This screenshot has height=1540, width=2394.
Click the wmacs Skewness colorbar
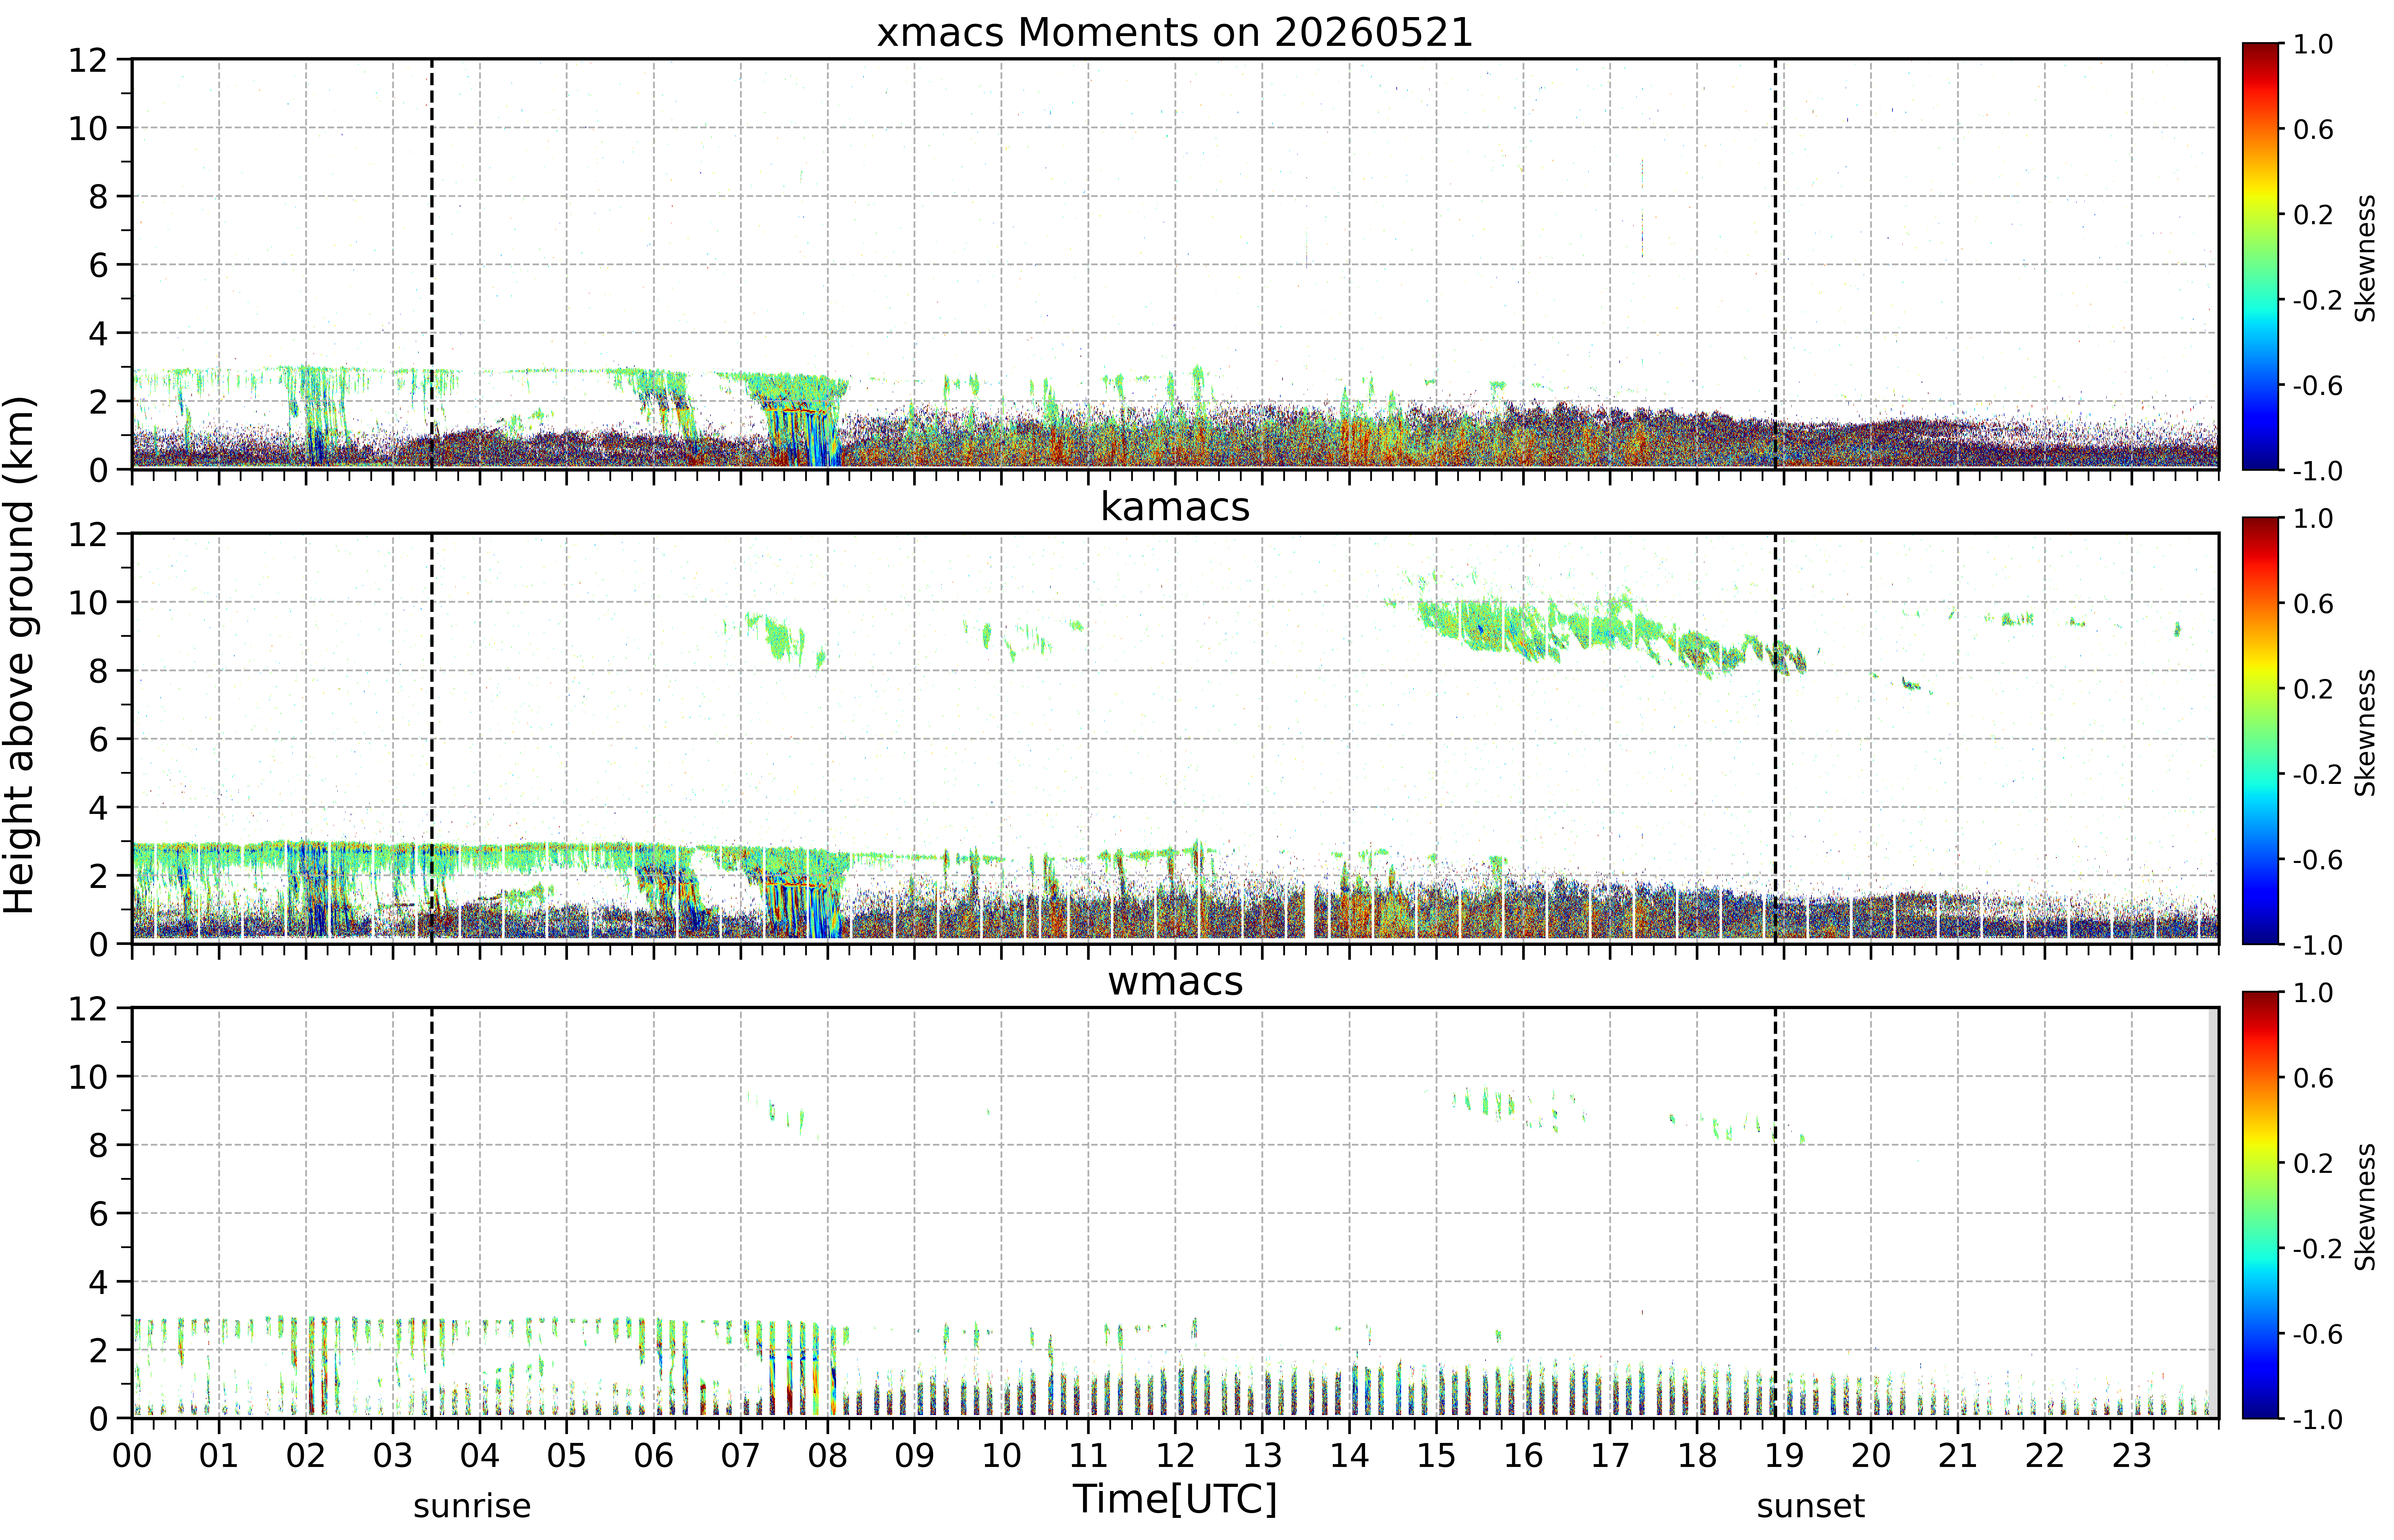[x=2260, y=1205]
